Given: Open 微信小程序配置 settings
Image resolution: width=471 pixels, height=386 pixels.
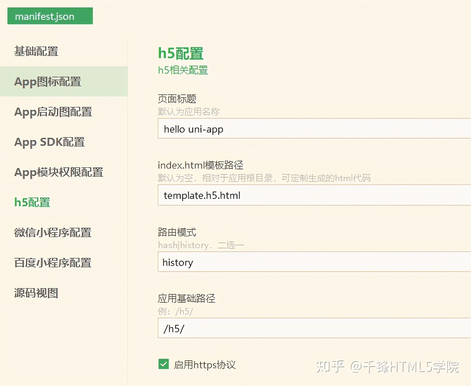Looking at the screenshot, I should click(52, 232).
